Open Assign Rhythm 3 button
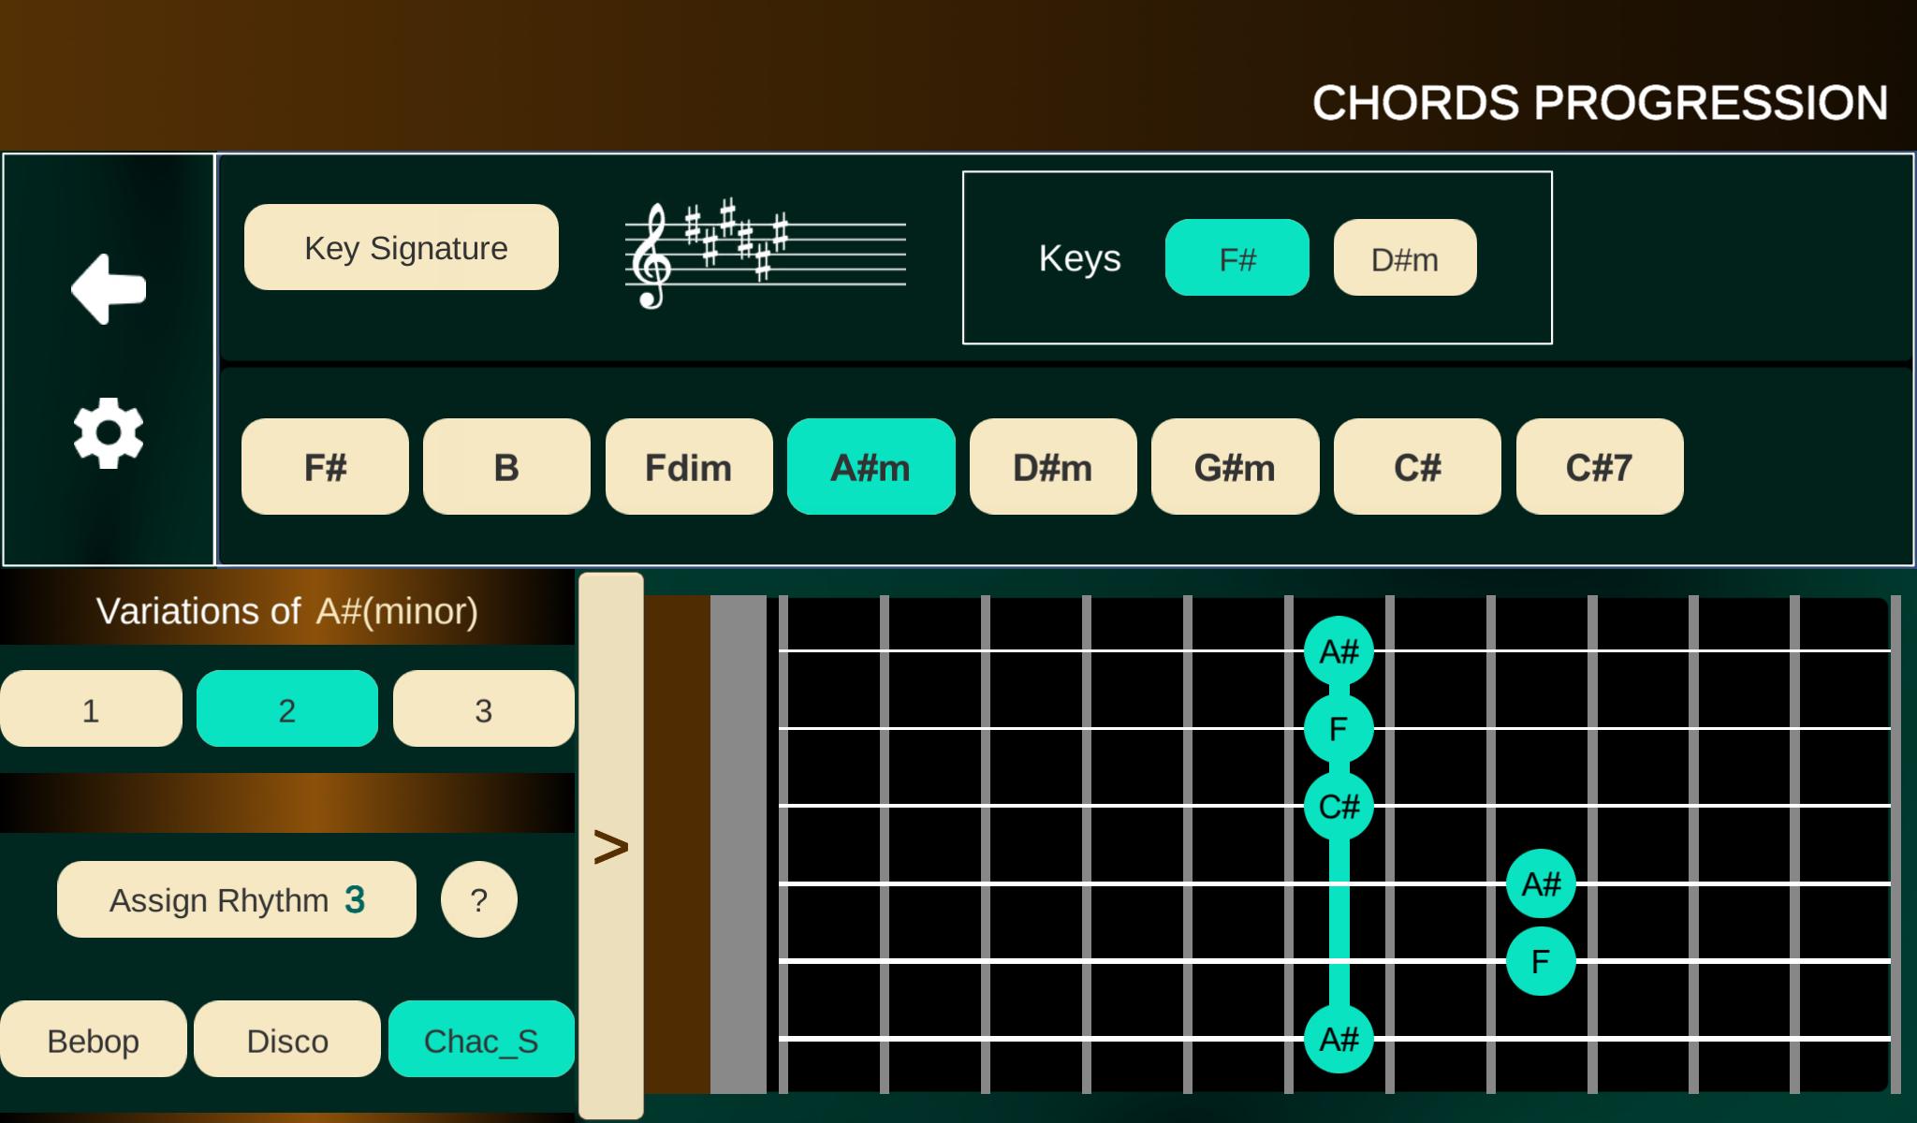This screenshot has width=1917, height=1123. (237, 899)
